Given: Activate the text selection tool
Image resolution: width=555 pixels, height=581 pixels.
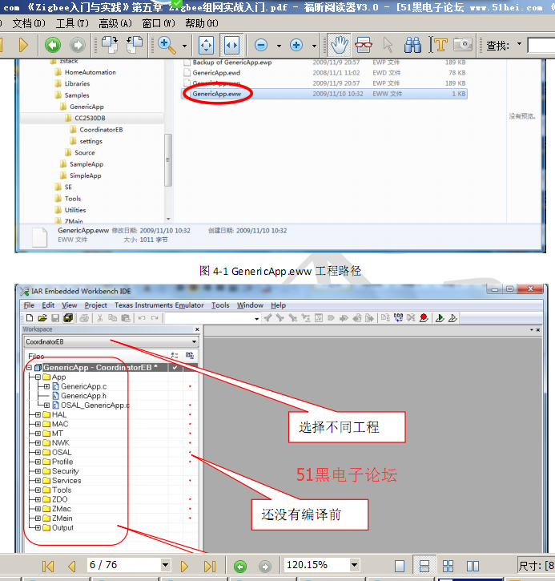Looking at the screenshot, I should point(437,45).
